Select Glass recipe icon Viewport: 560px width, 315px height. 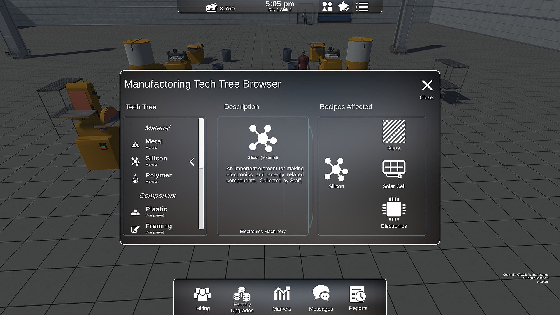(394, 132)
